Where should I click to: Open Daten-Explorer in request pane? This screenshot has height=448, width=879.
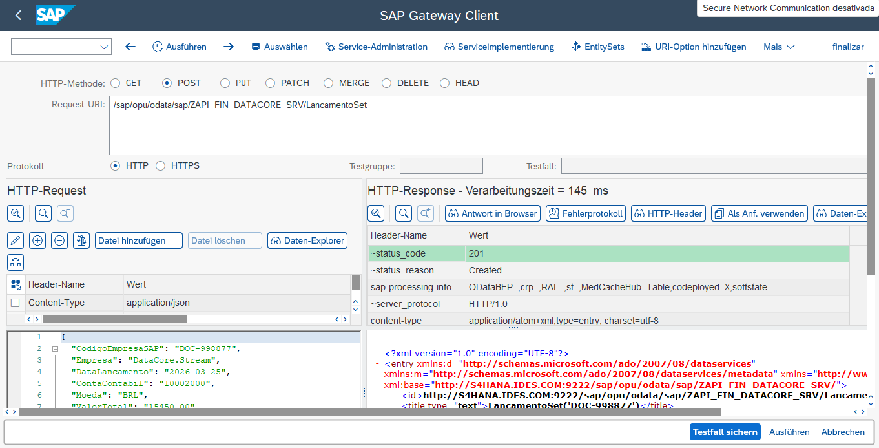tap(307, 240)
